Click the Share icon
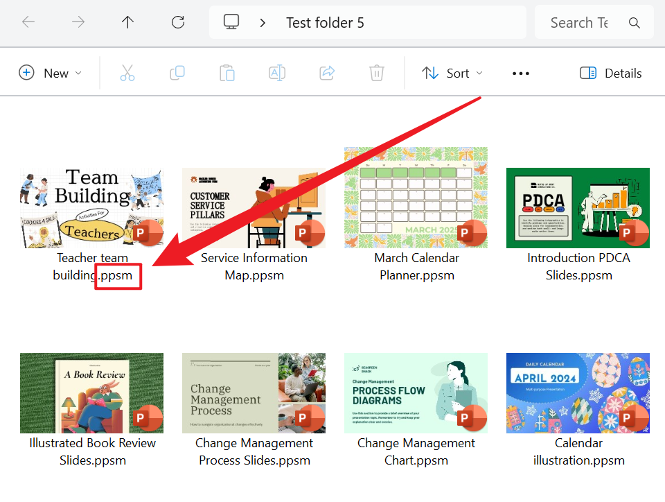This screenshot has height=502, width=665. tap(327, 73)
